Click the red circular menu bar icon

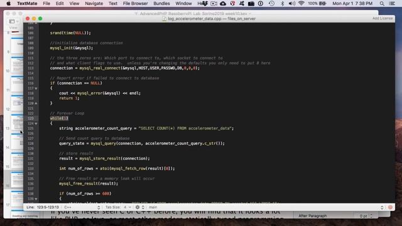232,4
